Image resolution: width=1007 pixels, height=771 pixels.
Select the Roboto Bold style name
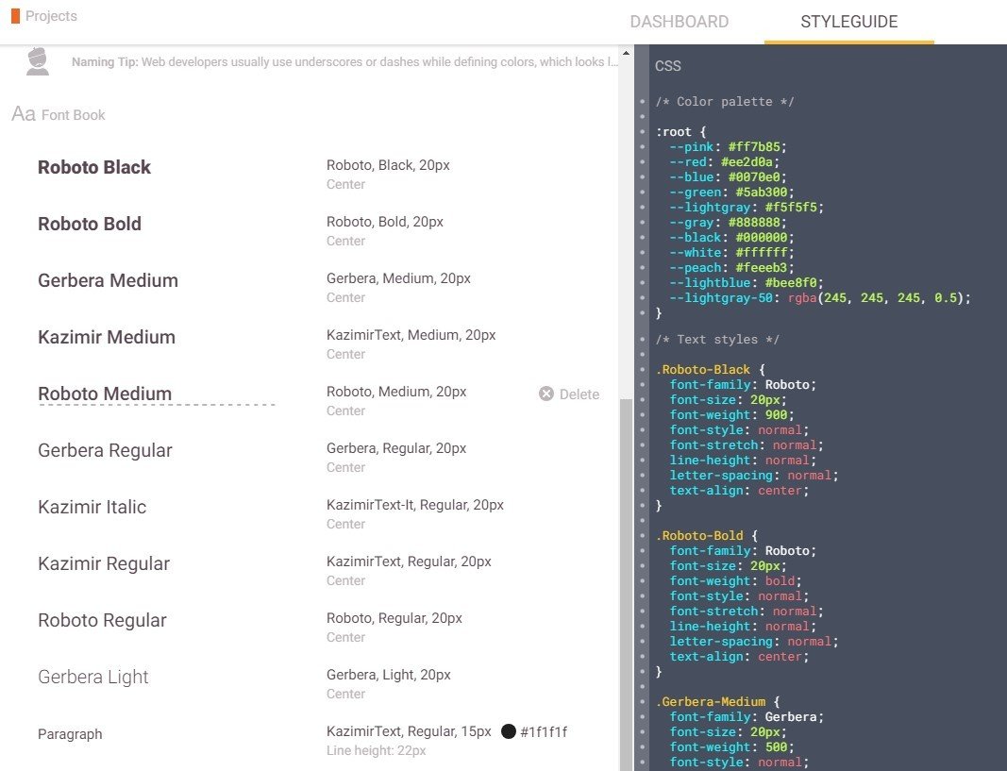click(90, 224)
